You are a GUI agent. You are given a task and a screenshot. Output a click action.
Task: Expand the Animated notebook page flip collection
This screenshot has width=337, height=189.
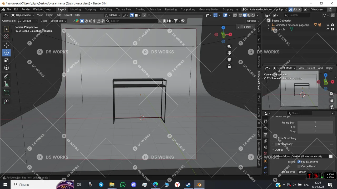click(269, 25)
